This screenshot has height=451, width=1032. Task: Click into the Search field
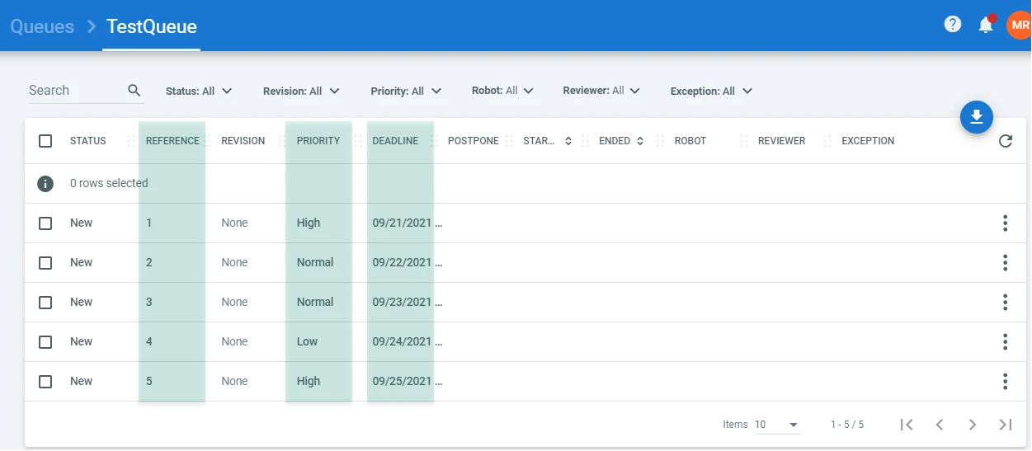[x=76, y=91]
